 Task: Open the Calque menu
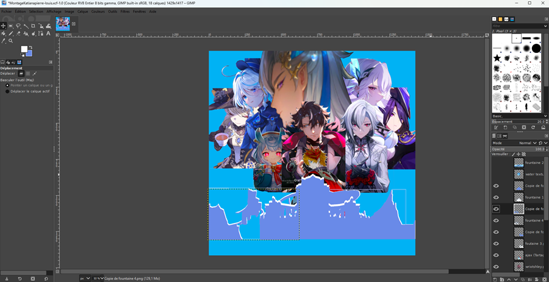pos(82,11)
